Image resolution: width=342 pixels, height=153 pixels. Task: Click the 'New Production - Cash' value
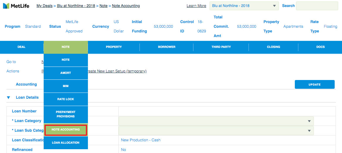point(141,140)
